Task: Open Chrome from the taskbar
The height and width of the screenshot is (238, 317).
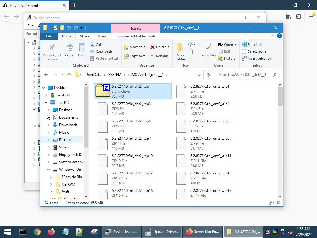Action: point(37,232)
